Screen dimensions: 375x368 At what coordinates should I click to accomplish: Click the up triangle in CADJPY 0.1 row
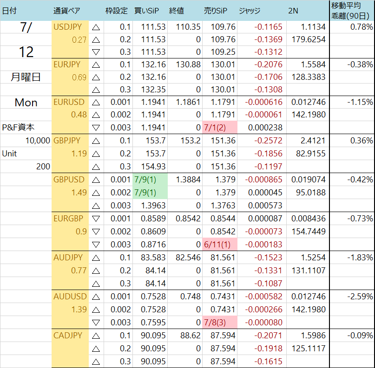tap(96, 336)
